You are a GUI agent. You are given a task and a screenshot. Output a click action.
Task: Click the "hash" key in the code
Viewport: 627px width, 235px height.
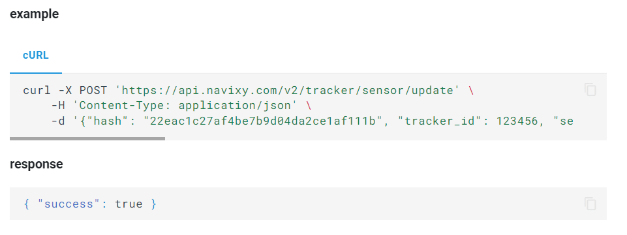(x=108, y=121)
